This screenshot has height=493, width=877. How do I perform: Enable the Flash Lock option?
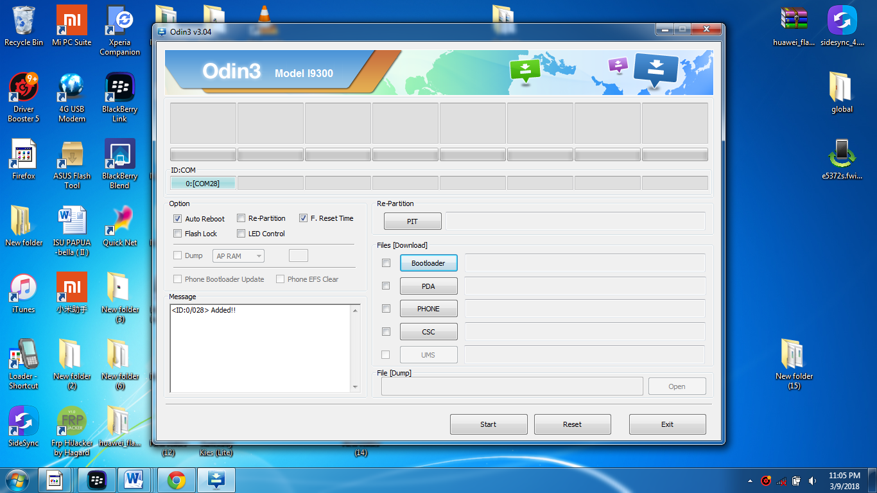click(178, 234)
